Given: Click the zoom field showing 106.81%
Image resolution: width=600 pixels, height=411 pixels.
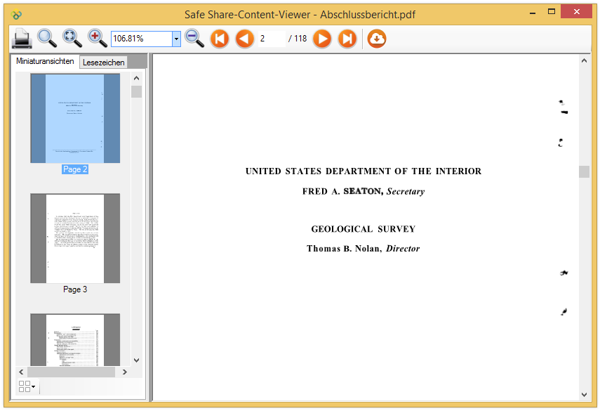Looking at the screenshot, I should coord(142,39).
